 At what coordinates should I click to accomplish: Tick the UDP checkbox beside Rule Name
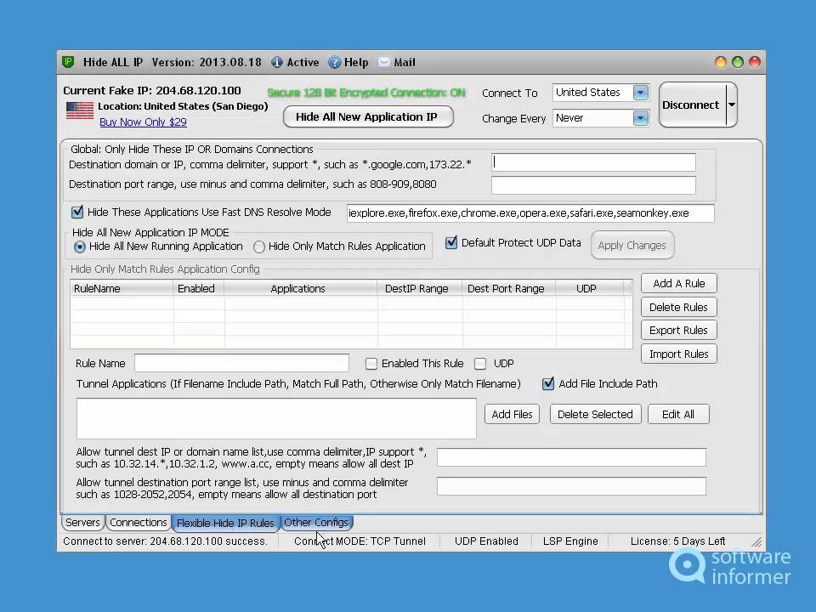click(480, 363)
